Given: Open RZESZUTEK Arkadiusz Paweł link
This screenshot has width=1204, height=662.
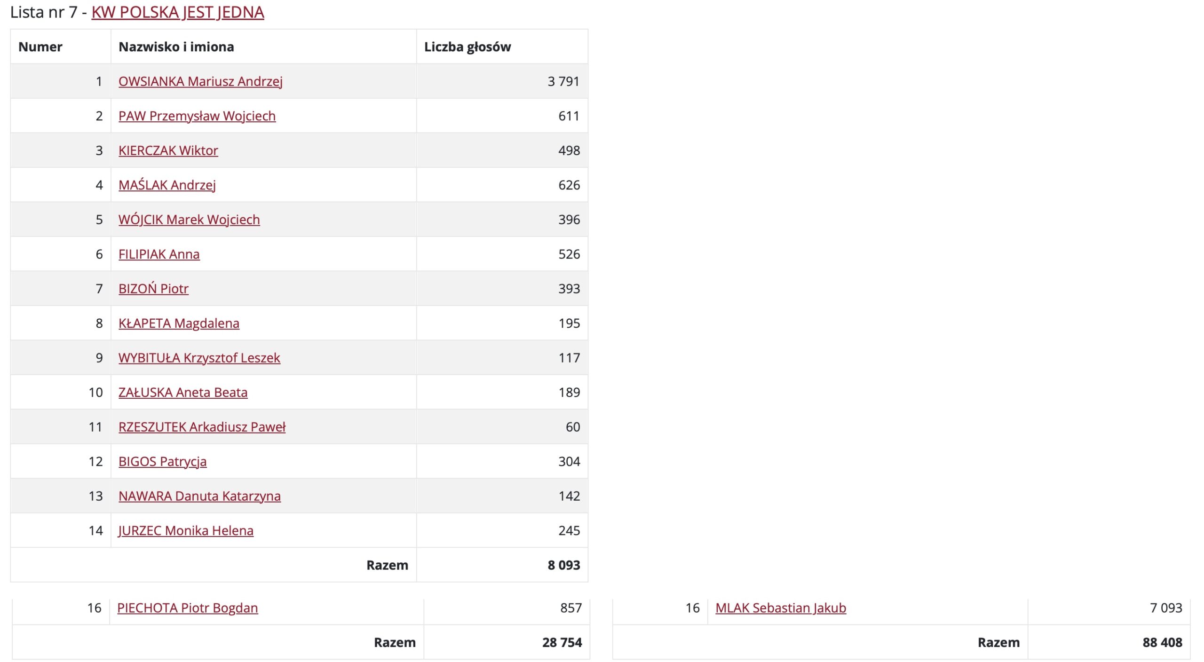Looking at the screenshot, I should (x=202, y=427).
